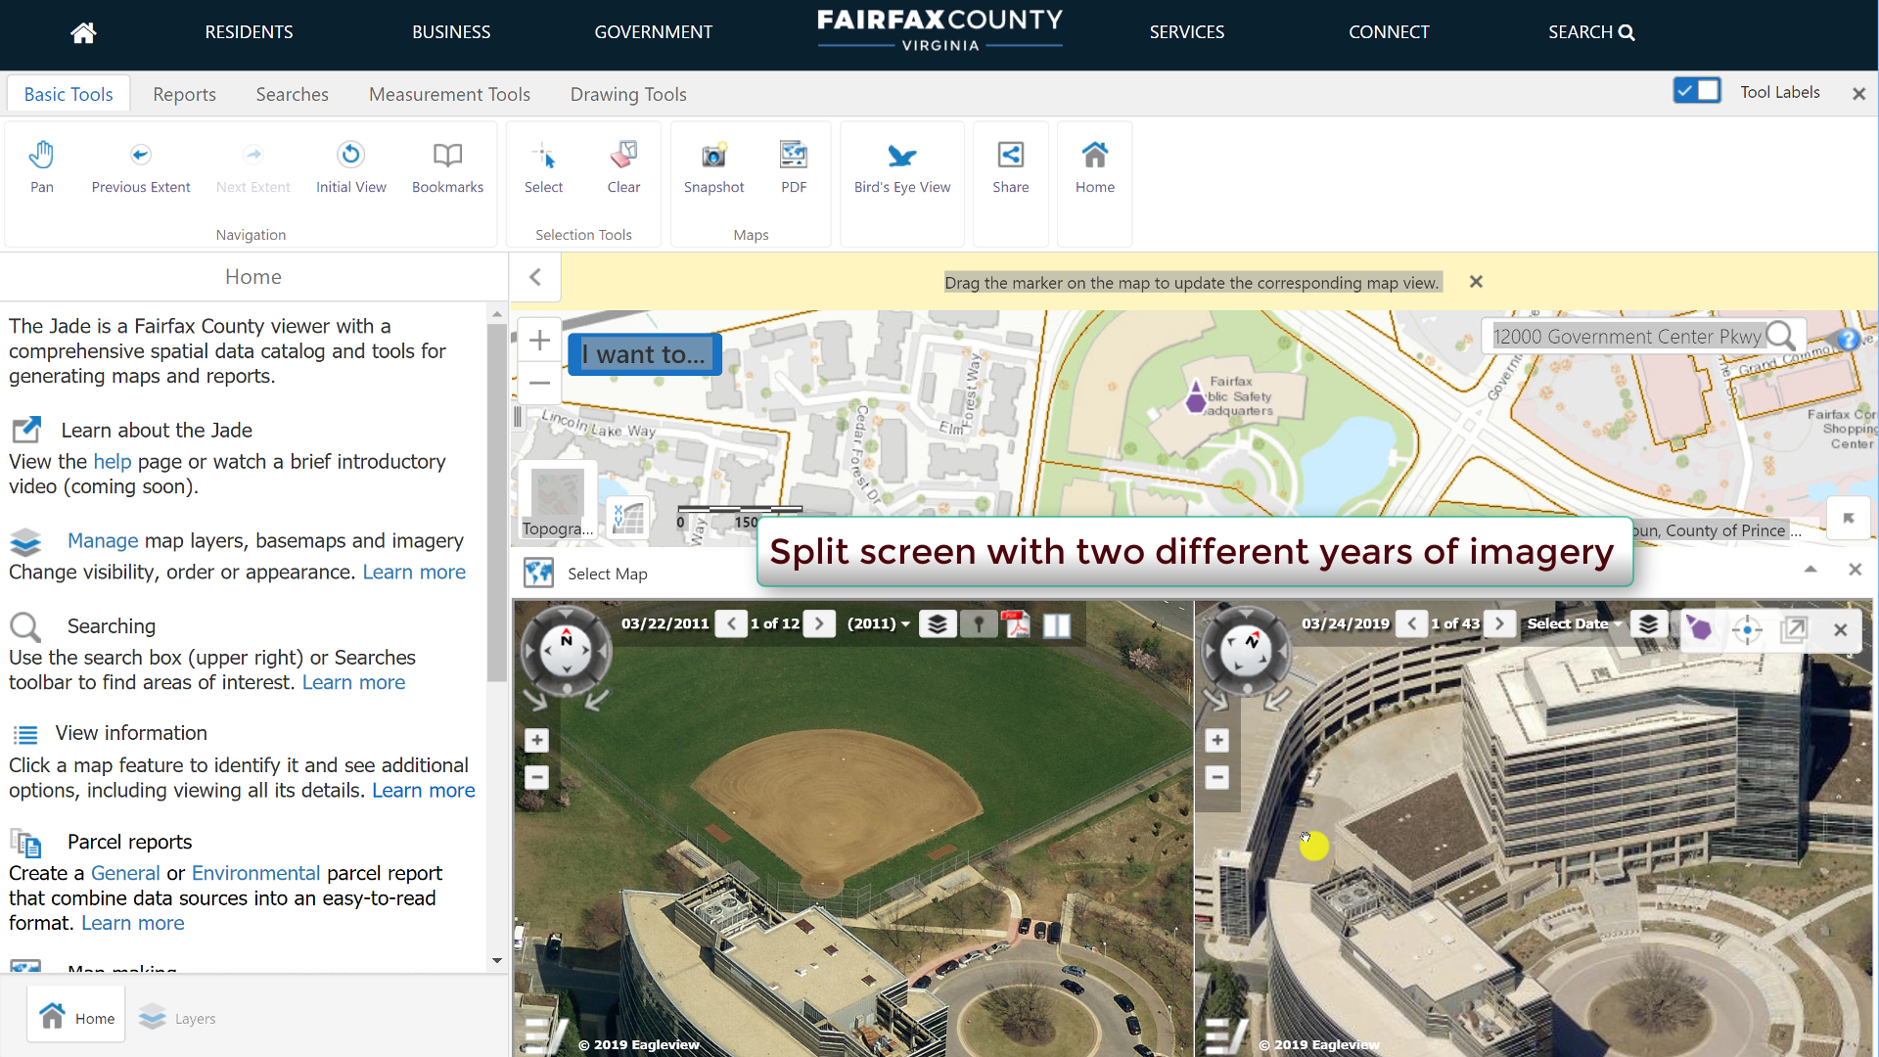
Task: Click SEARCH in header
Action: (1591, 32)
